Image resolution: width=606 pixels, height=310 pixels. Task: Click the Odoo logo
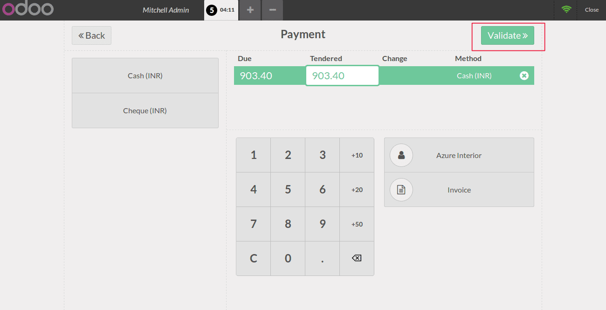pyautogui.click(x=28, y=9)
